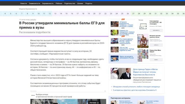This screenshot has width=185, height=104.
Task: Select pregnancy week 16
Action: click(x=72, y=14)
